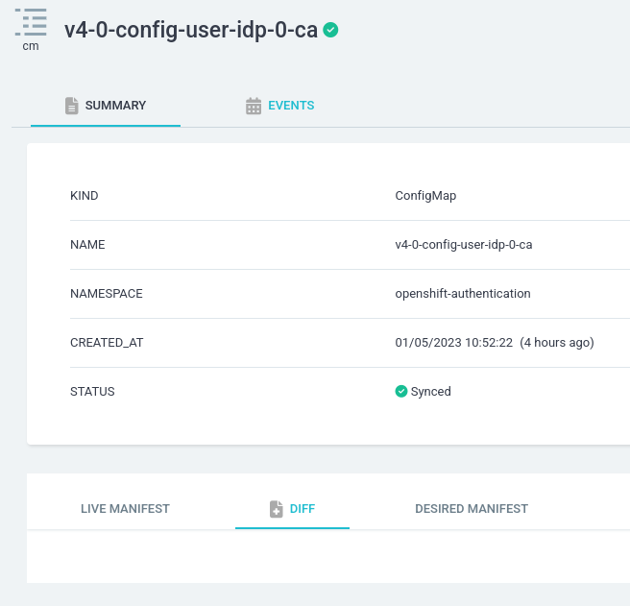This screenshot has width=630, height=606.
Task: Click the ConfigMap resource icon
Action: coord(31,22)
